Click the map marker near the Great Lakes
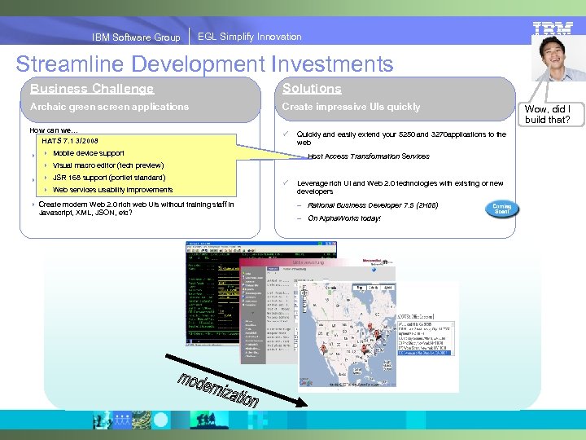The width and height of the screenshot is (586, 440). coord(370,327)
